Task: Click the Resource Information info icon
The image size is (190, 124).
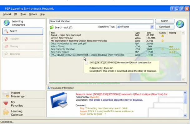Action: (x=49, y=88)
